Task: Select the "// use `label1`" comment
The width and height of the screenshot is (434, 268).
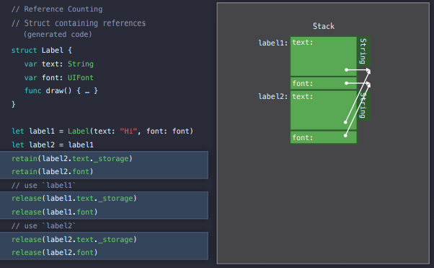Action: point(43,185)
